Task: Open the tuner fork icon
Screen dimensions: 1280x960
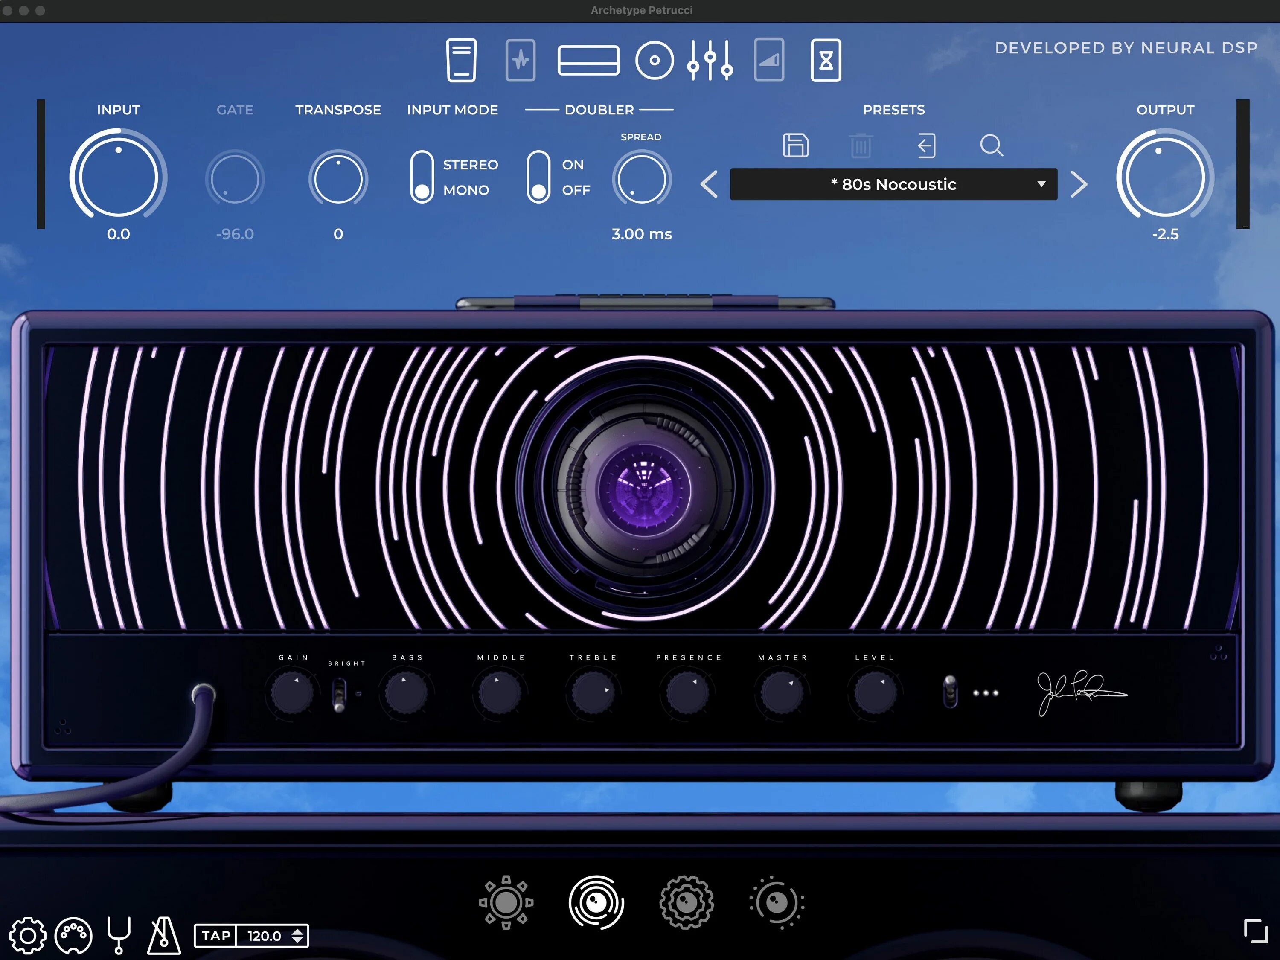Action: (x=119, y=935)
